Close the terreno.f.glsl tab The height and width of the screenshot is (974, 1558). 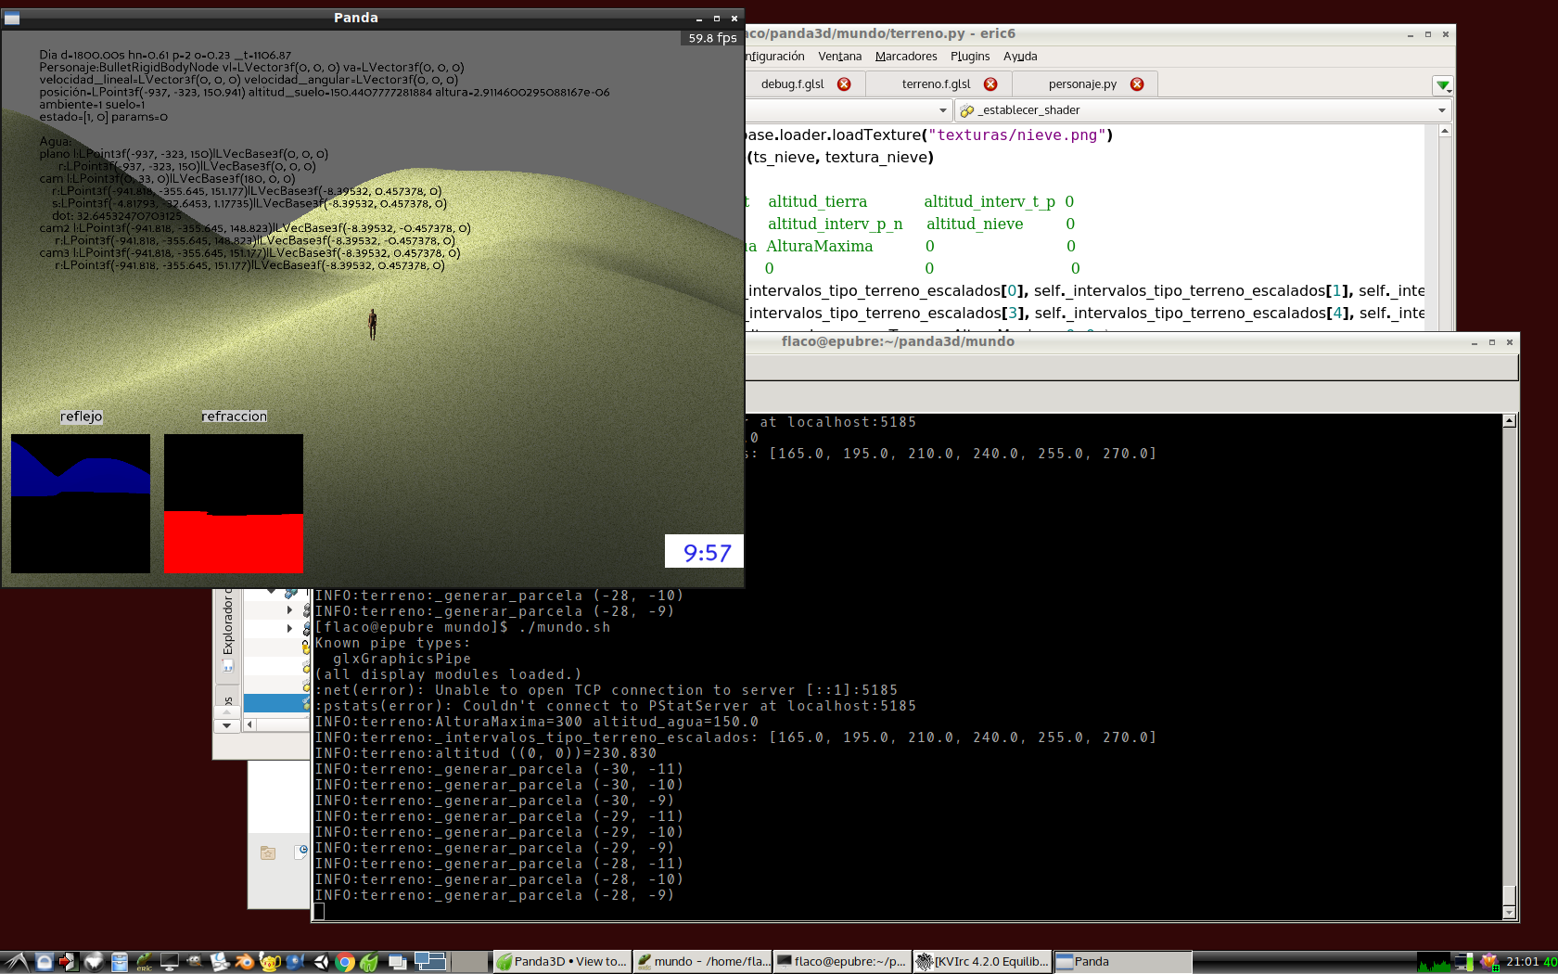pyautogui.click(x=990, y=84)
